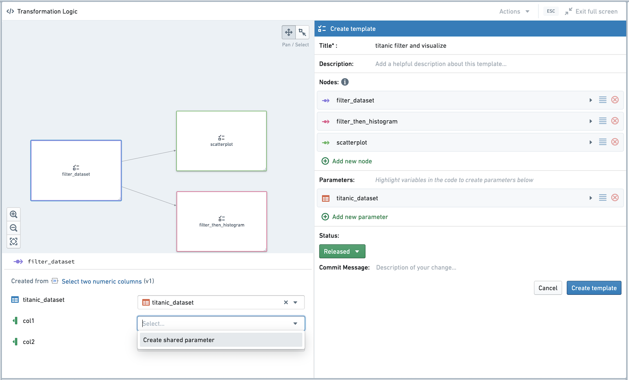The height and width of the screenshot is (380, 629).
Task: Open the Released status dropdown
Action: 342,251
